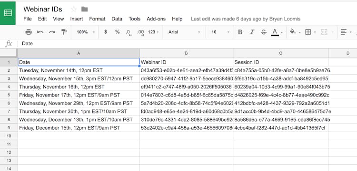The height and width of the screenshot is (171, 357).
Task: Select the Webinar ID header cell
Action: pos(186,62)
